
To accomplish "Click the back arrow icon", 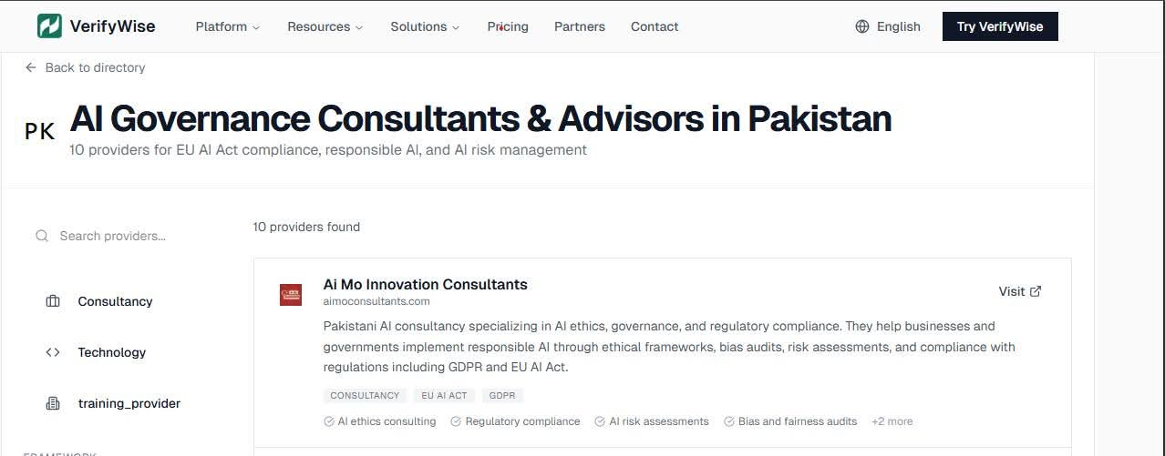I will click(31, 67).
